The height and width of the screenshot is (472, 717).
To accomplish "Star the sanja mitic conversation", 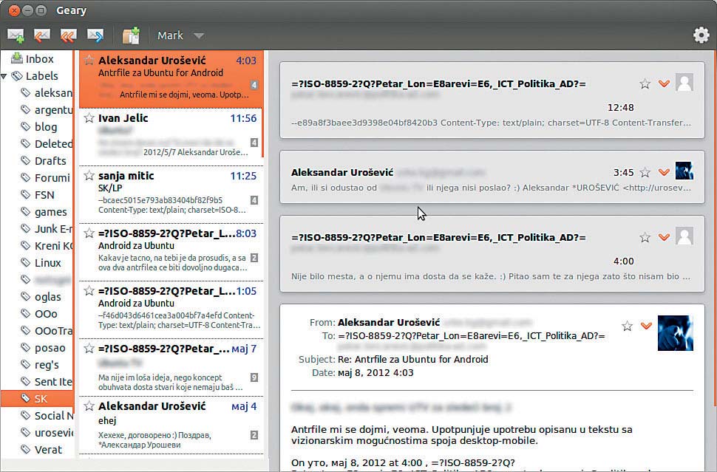I will (89, 176).
